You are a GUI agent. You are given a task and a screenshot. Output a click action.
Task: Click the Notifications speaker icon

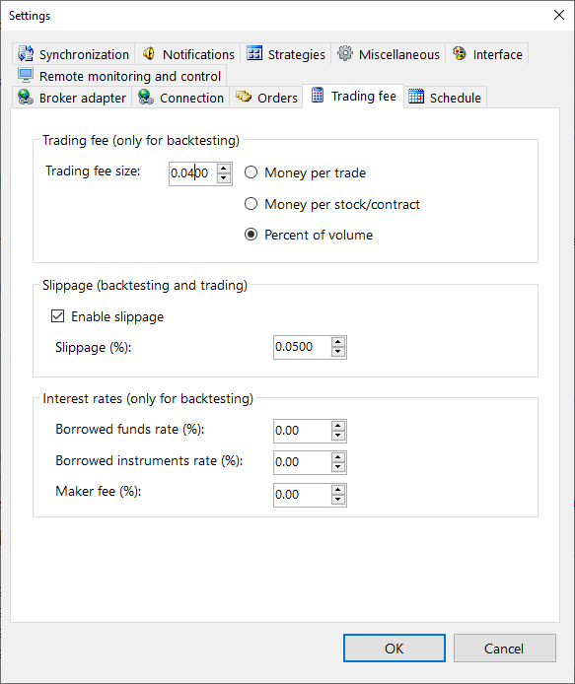coord(149,53)
